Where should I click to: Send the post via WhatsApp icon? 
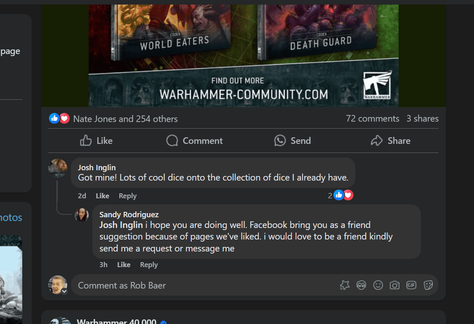click(x=280, y=141)
